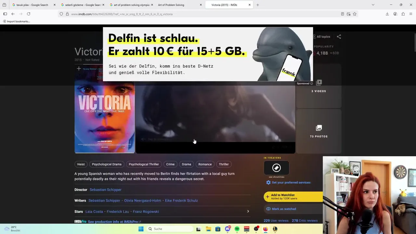Image resolution: width=416 pixels, height=234 pixels.
Task: Open the extensions puzzle icon
Action: (x=403, y=14)
